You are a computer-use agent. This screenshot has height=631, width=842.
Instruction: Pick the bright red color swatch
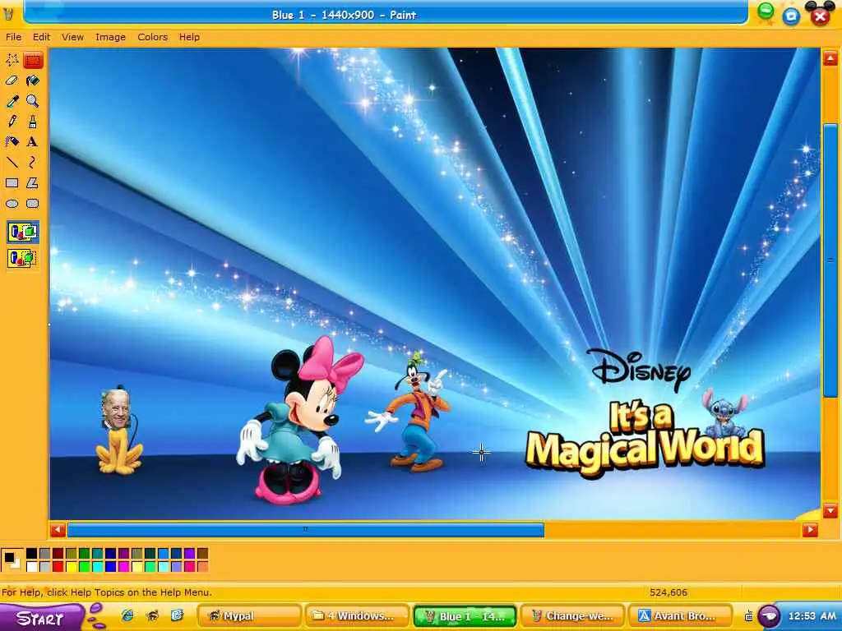[x=58, y=567]
